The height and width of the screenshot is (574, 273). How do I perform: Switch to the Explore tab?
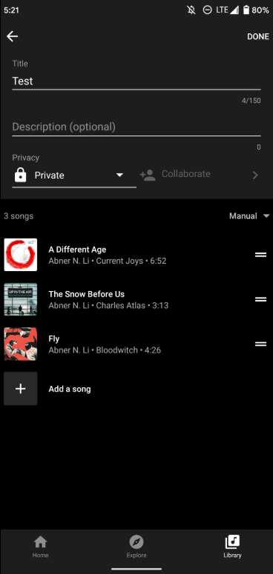(x=136, y=547)
